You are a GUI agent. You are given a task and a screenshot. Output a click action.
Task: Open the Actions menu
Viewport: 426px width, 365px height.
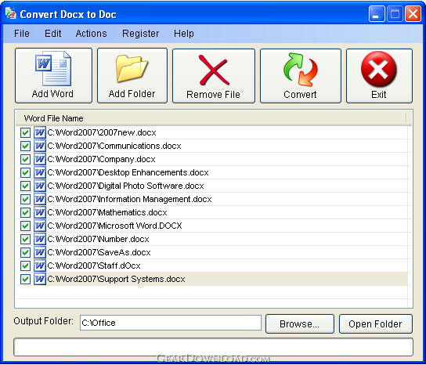[x=92, y=34]
